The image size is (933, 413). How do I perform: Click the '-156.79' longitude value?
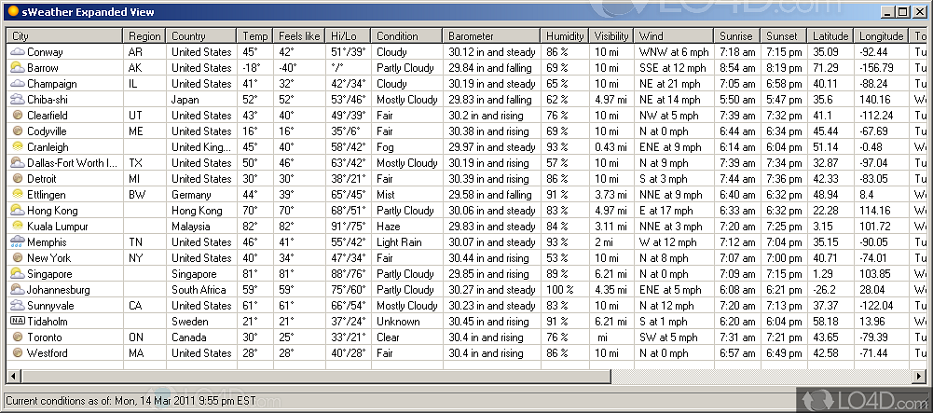tap(876, 68)
